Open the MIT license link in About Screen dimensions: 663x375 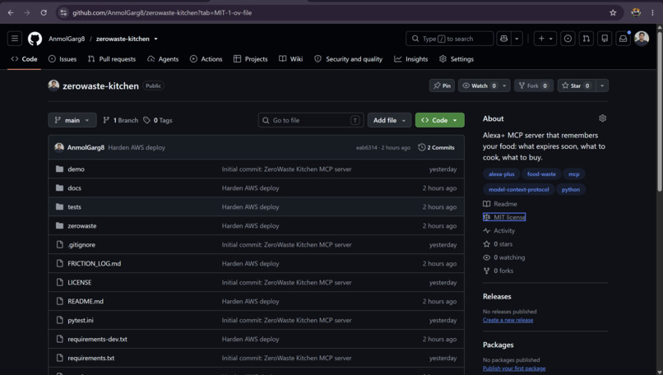coord(504,217)
